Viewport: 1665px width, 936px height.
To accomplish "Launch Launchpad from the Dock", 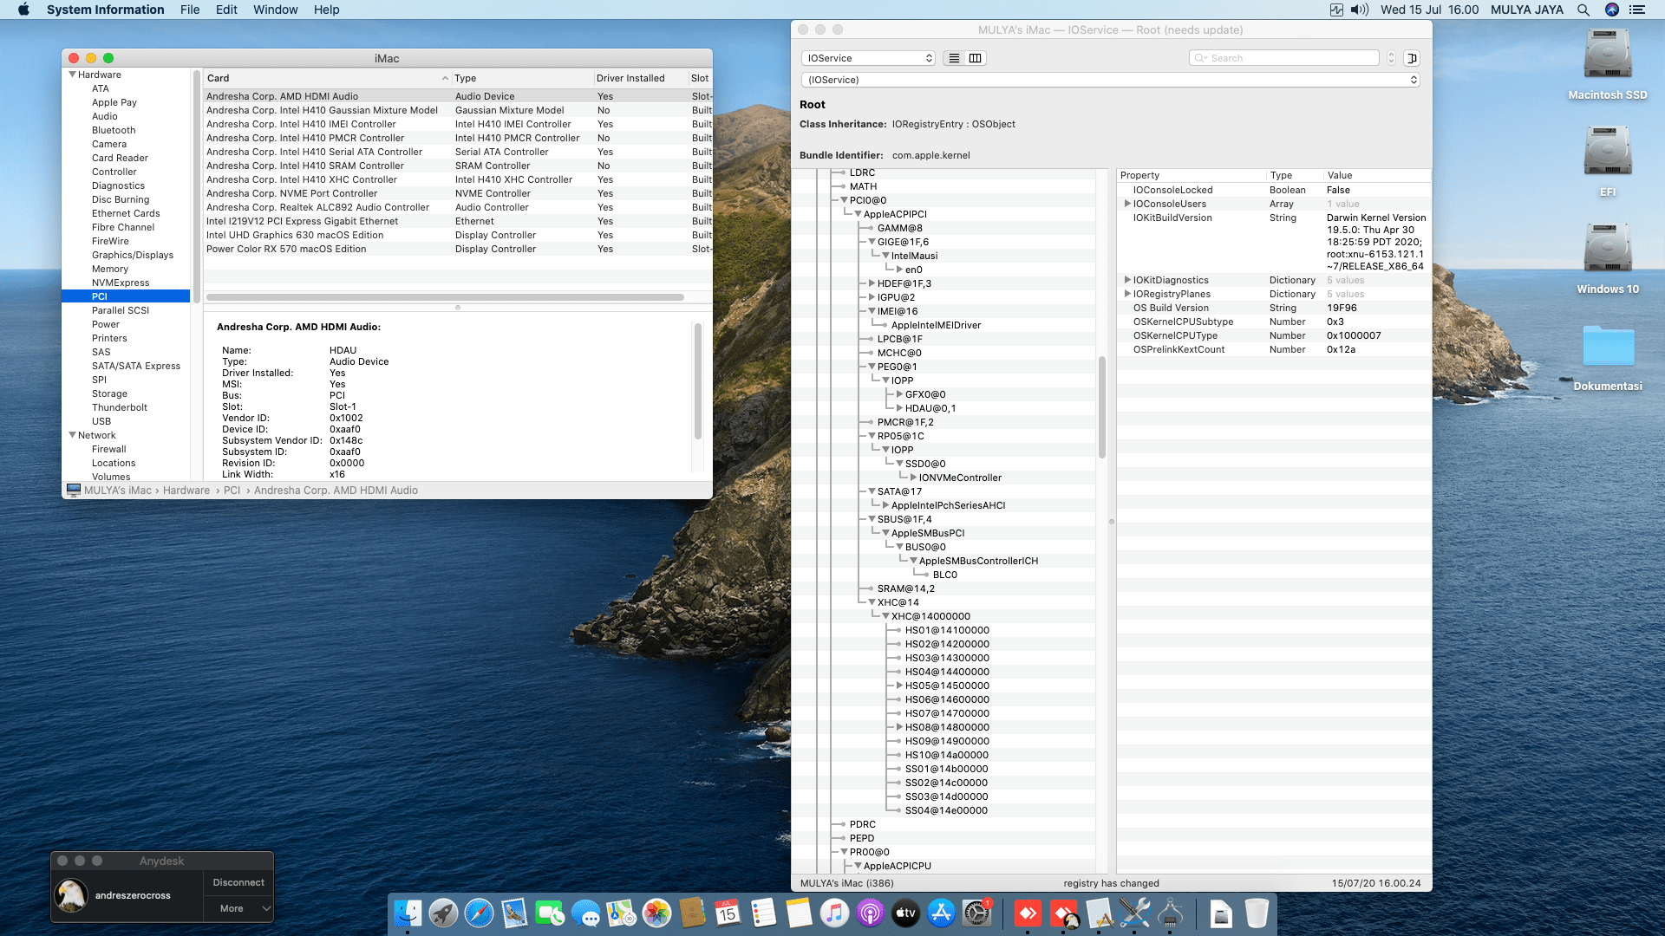I will pyautogui.click(x=443, y=913).
